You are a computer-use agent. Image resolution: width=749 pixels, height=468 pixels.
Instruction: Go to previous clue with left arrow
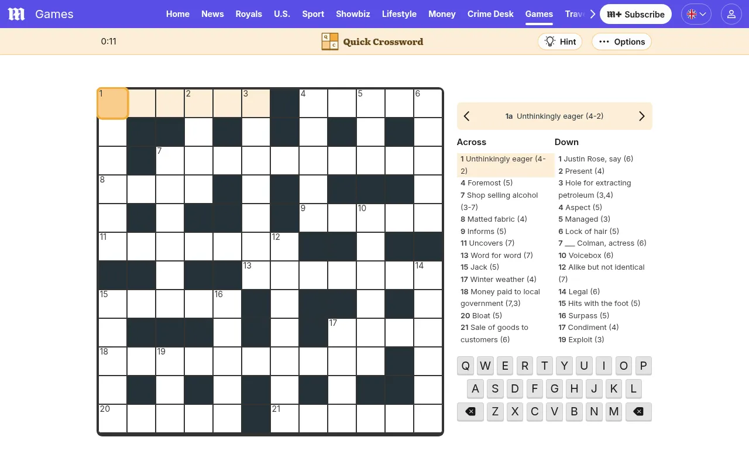pyautogui.click(x=467, y=116)
